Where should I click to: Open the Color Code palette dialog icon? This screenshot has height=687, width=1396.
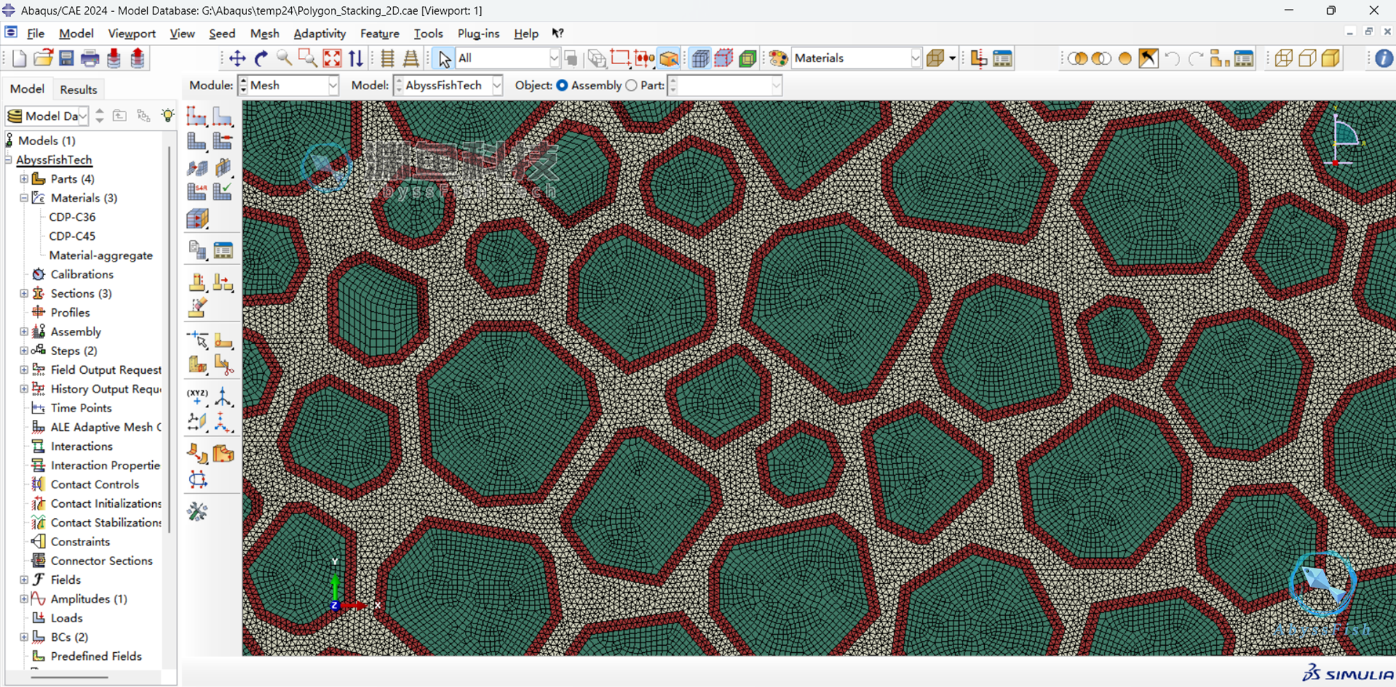tap(779, 59)
